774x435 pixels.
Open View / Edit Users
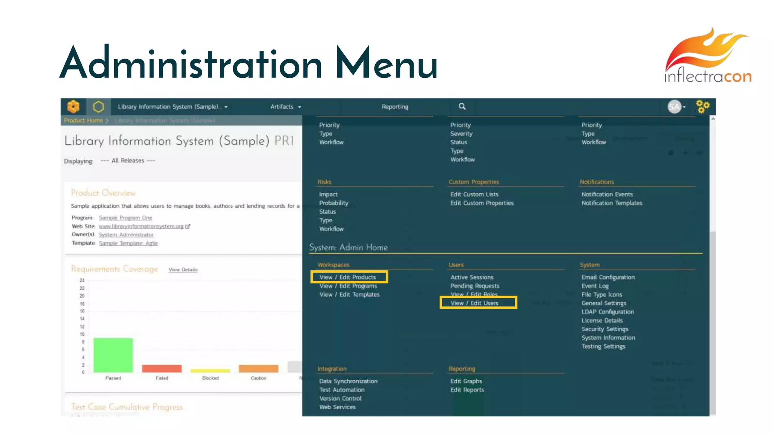pyautogui.click(x=474, y=303)
